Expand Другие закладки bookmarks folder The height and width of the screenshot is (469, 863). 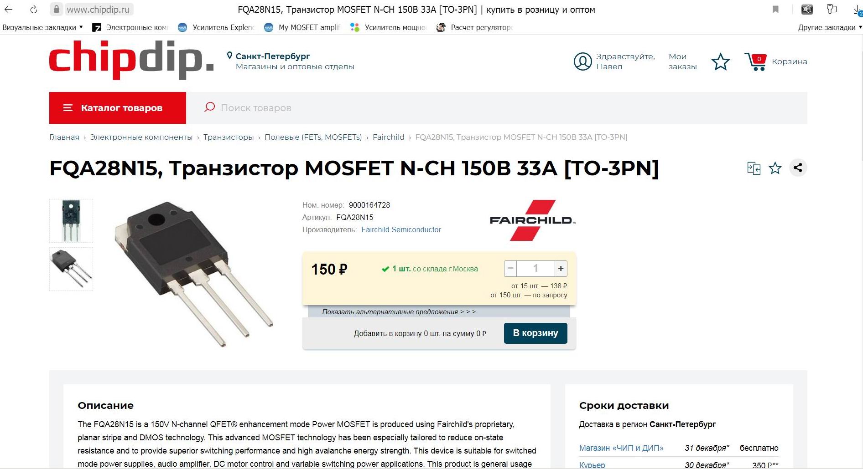tap(830, 27)
